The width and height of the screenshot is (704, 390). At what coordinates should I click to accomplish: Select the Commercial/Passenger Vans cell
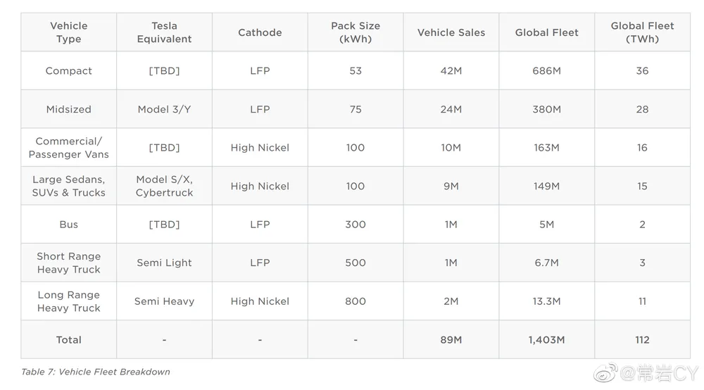69,148
